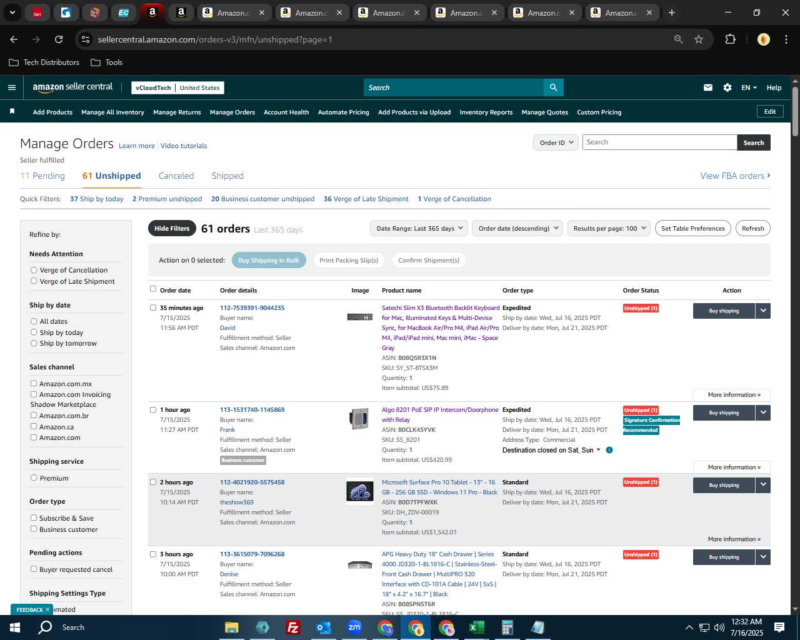Switch to the Canceled tab
Image resolution: width=800 pixels, height=640 pixels.
click(x=176, y=176)
